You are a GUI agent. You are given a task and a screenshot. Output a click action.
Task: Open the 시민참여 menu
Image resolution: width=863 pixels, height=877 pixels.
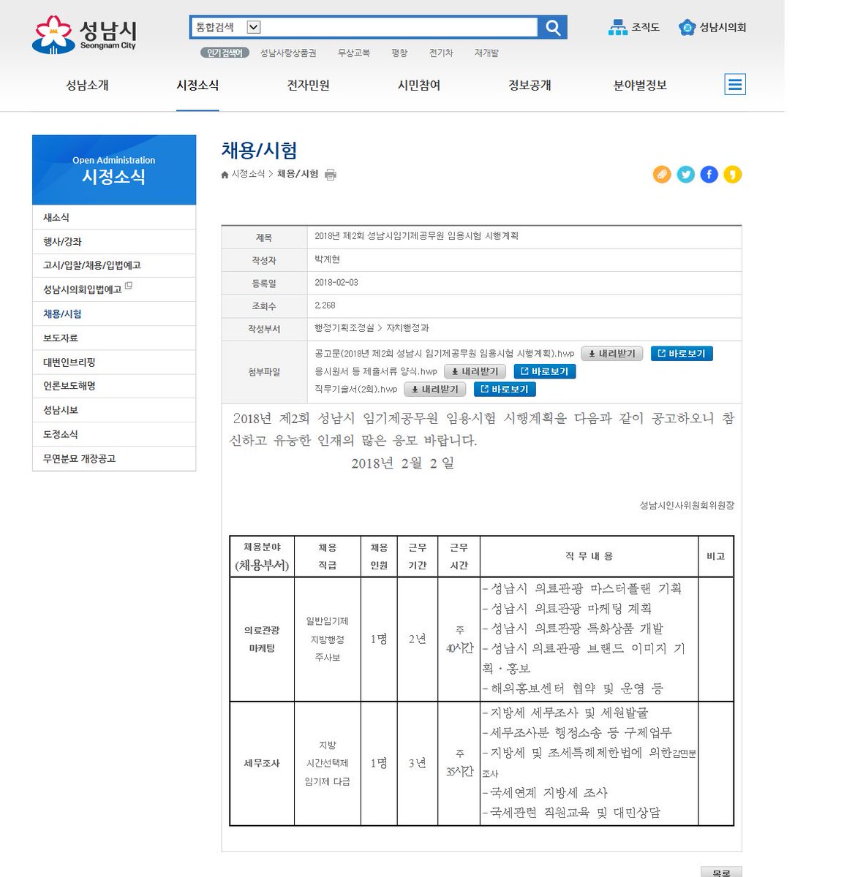(x=418, y=85)
